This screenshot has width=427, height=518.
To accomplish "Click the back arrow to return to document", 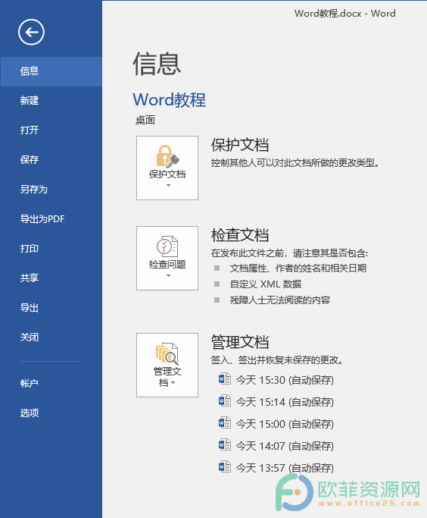I will pos(31,32).
